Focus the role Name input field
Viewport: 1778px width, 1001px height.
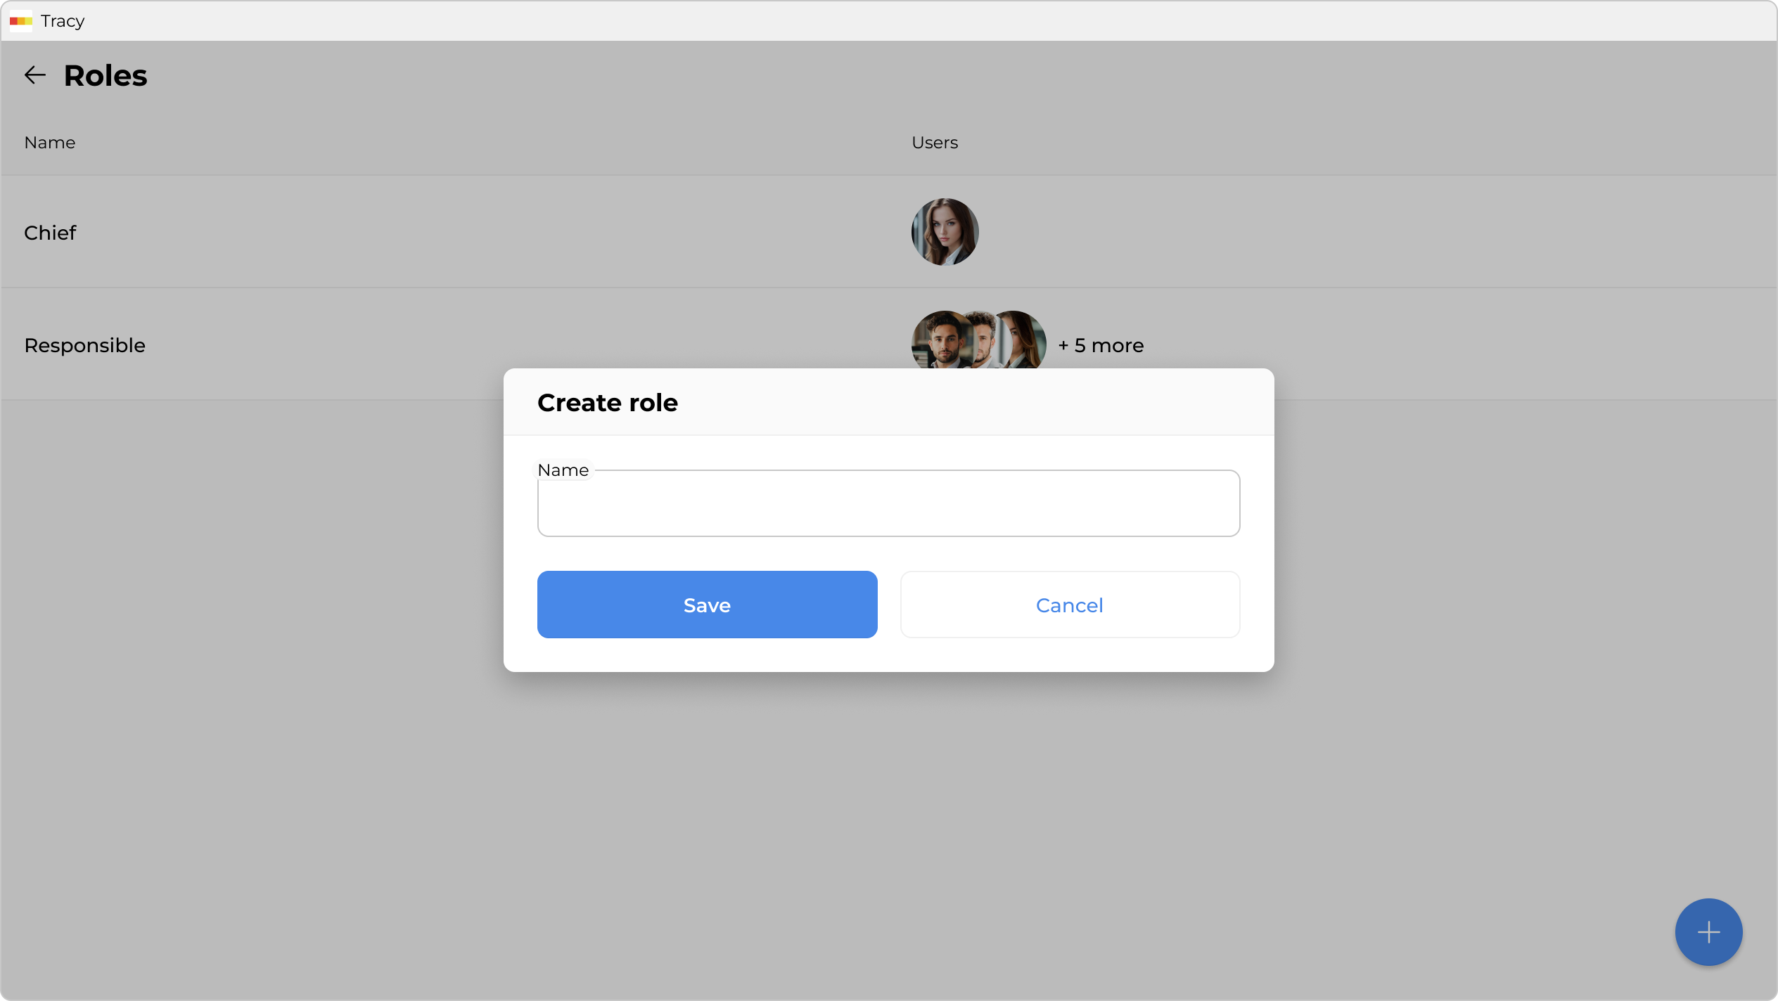(888, 503)
